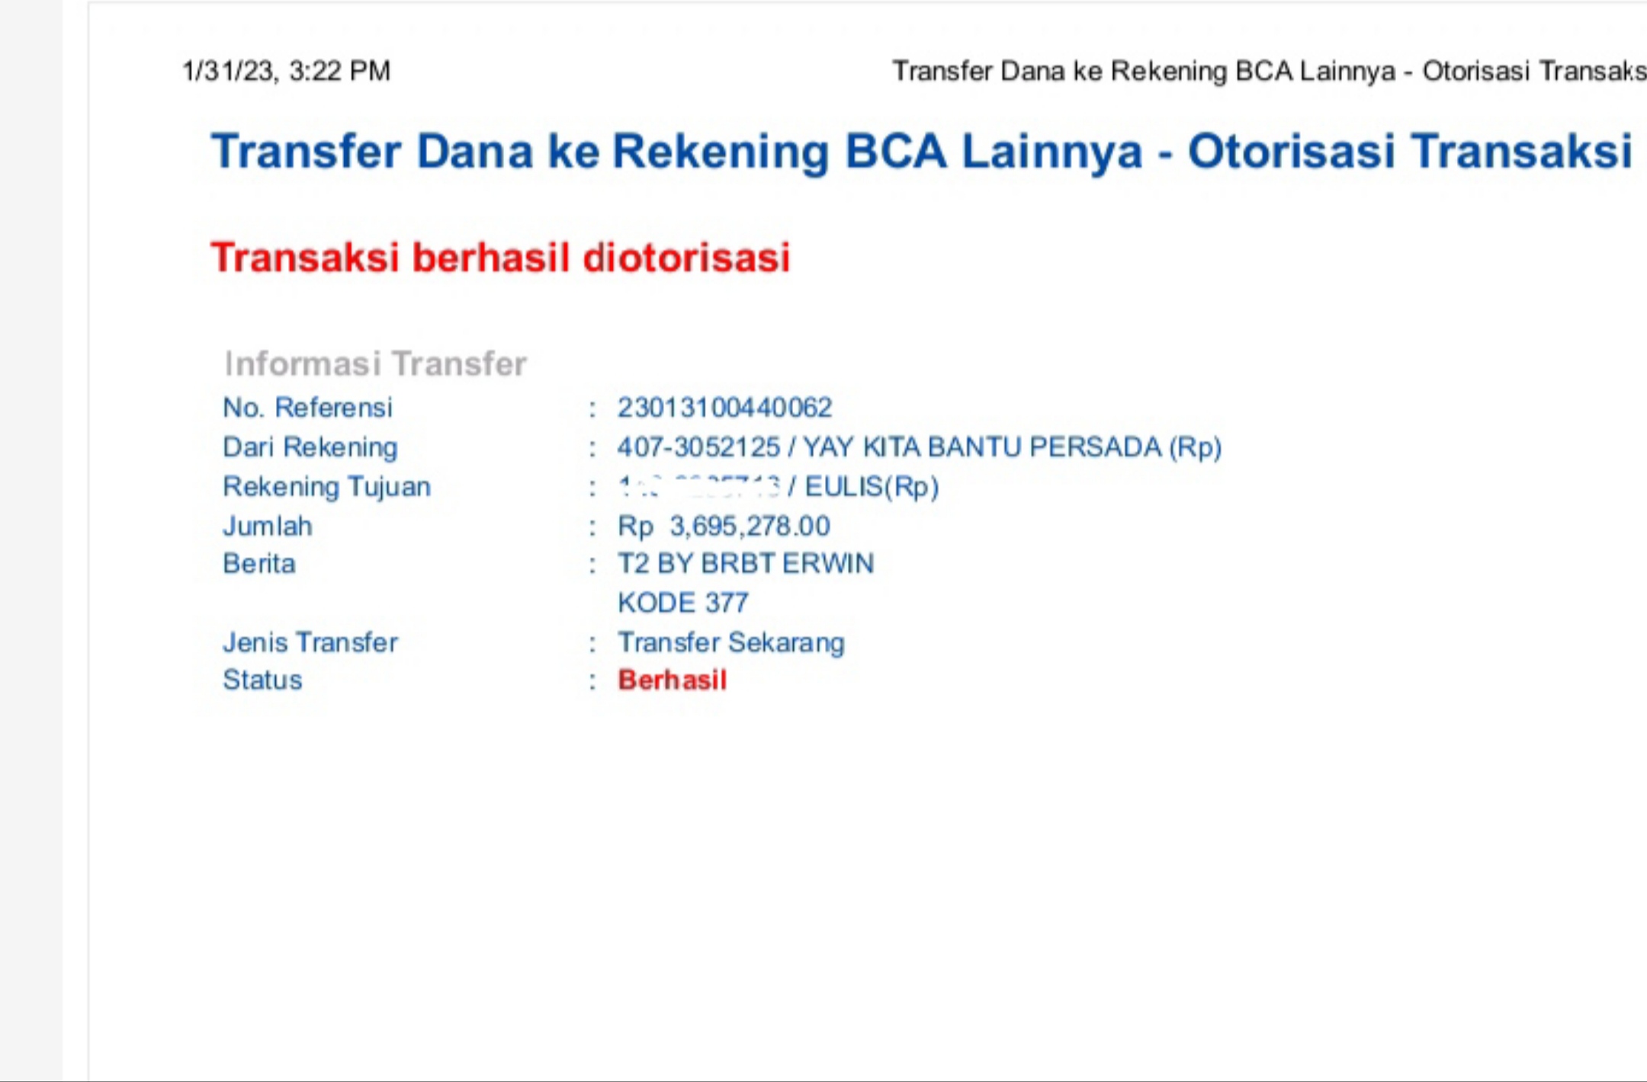Screen dimensions: 1647x1082
Task: Select destination account value ending '/ EULIS(Rp)'
Action: [778, 487]
